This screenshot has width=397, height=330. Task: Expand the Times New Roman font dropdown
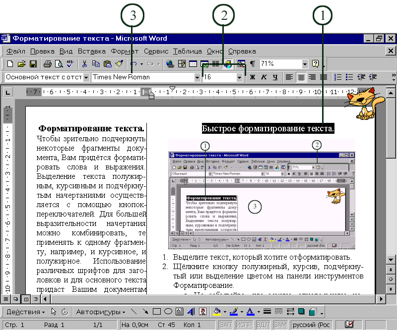(197, 77)
